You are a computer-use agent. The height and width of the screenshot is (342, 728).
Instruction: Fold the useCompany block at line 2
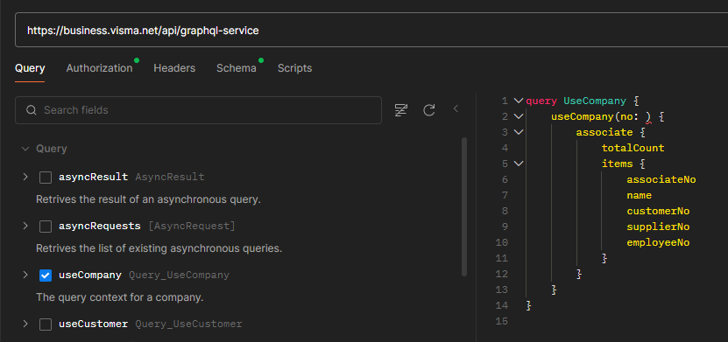(x=519, y=116)
